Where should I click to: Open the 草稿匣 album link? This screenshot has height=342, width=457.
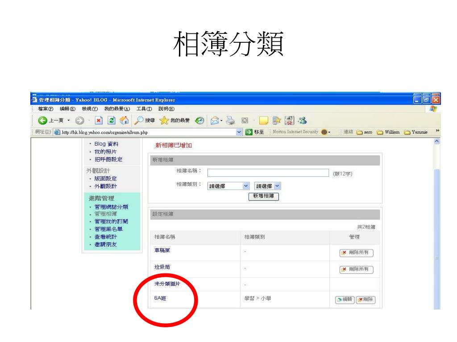(162, 250)
